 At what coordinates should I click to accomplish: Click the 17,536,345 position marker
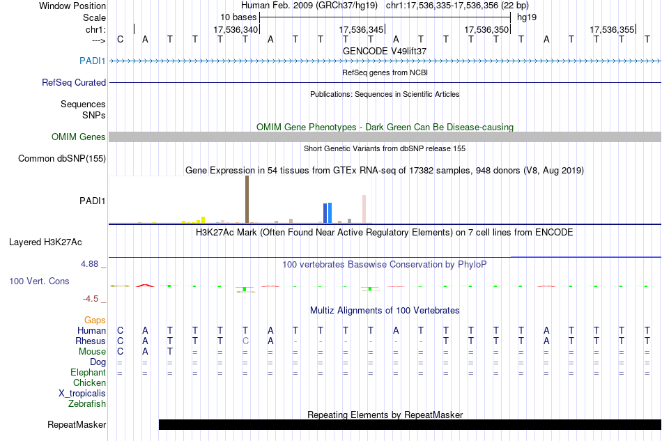point(361,29)
